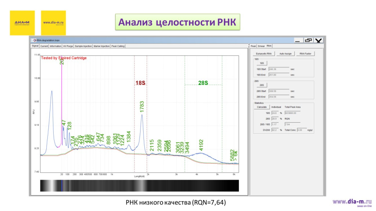Open the Smear tab
Screen dimensions: 376x211
pos(261,46)
